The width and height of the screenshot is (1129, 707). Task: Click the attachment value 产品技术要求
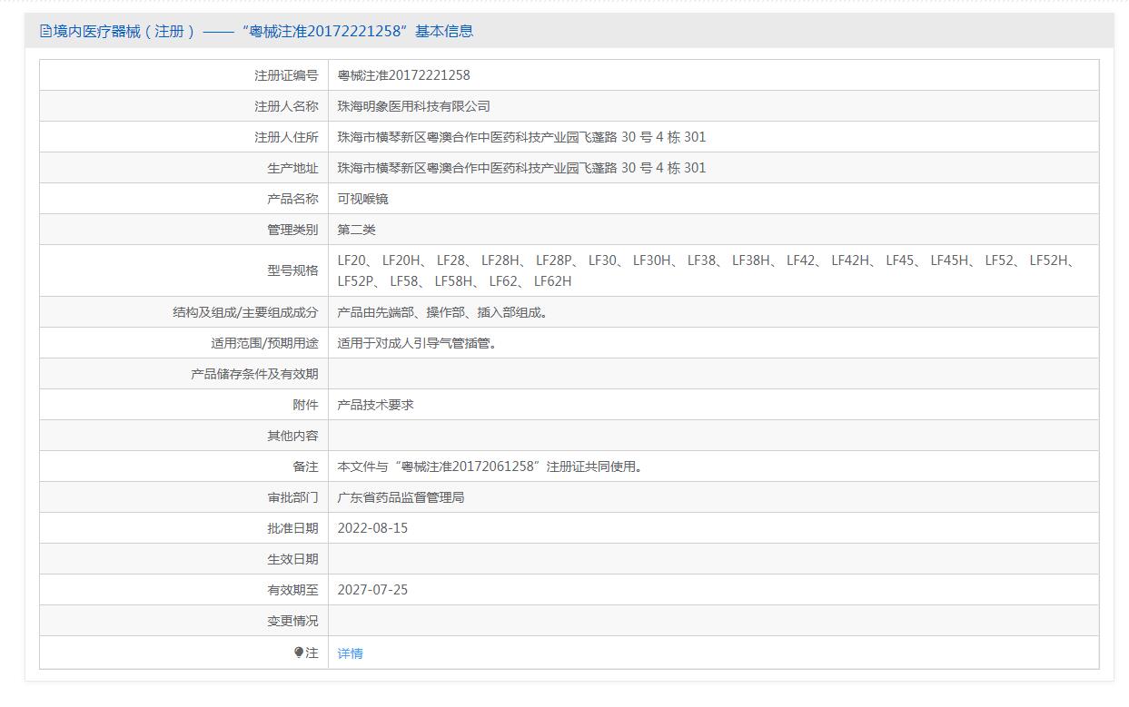coord(375,405)
